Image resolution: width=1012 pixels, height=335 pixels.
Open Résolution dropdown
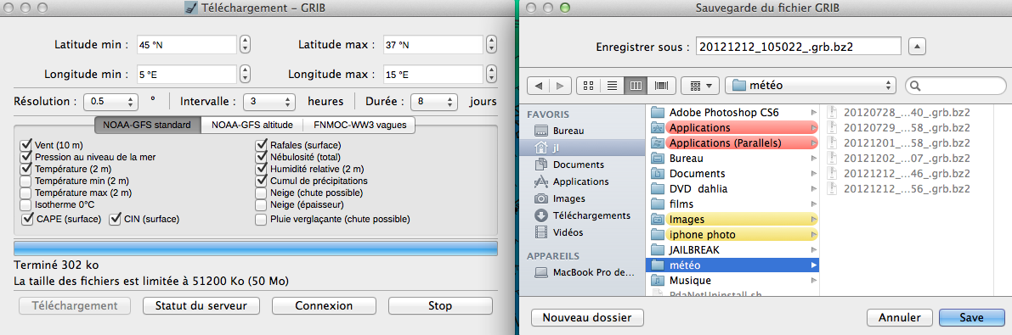111,102
